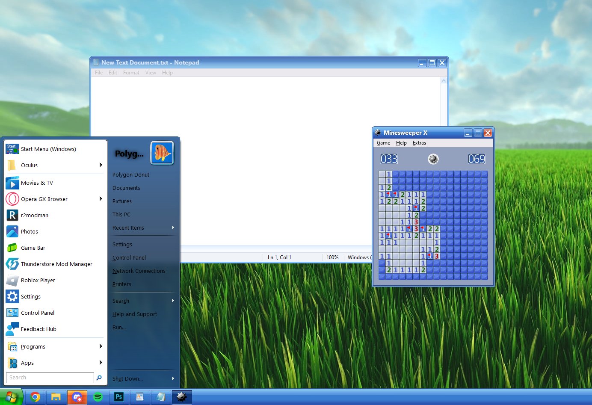This screenshot has height=405, width=592.
Task: Expand the Apps submenu arrow
Action: coord(101,363)
